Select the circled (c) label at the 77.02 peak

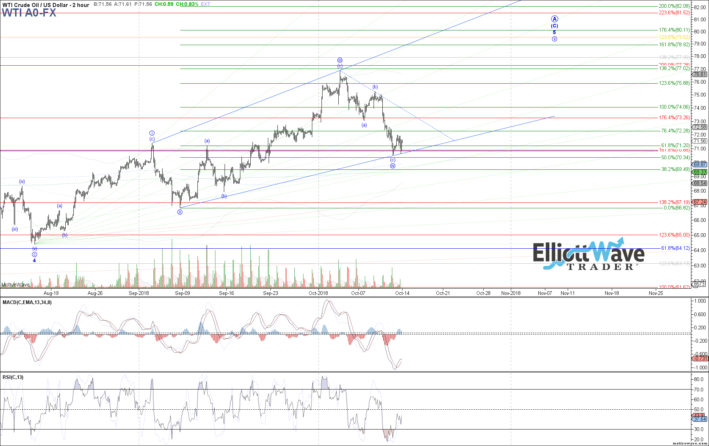(x=339, y=66)
